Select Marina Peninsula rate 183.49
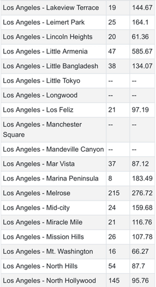 coord(142,179)
